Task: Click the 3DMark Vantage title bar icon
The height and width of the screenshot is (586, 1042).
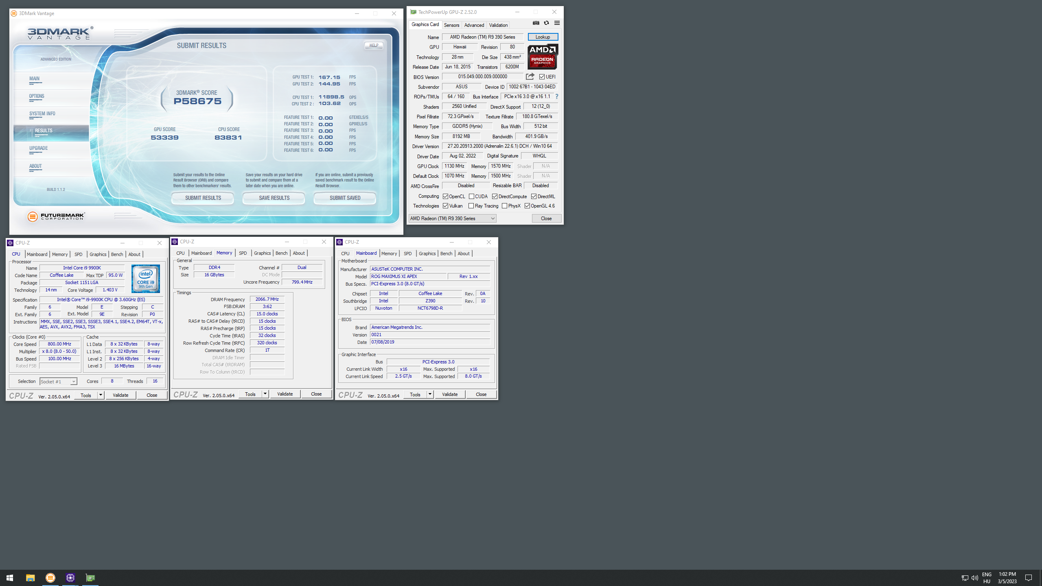Action: click(14, 13)
